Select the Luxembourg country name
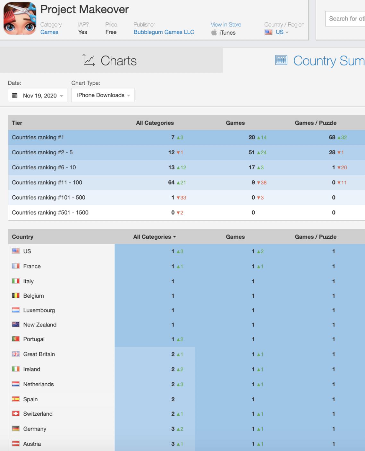Screen dimensions: 365x451 tap(39, 310)
